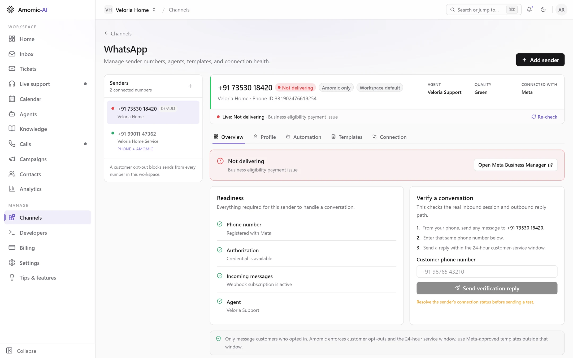
Task: Click the plus icon in Senders panel
Action: click(190, 86)
